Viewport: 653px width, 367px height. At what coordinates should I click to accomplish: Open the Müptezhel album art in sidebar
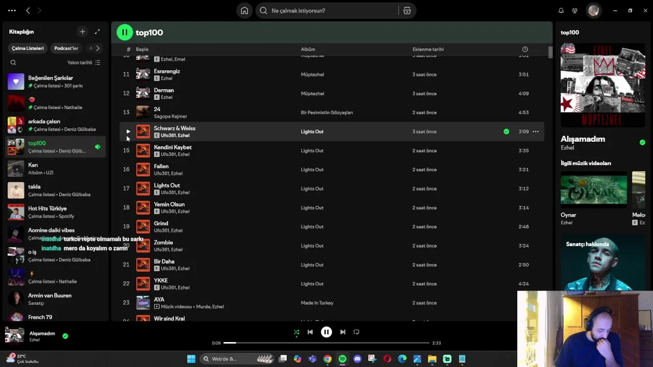[x=603, y=85]
